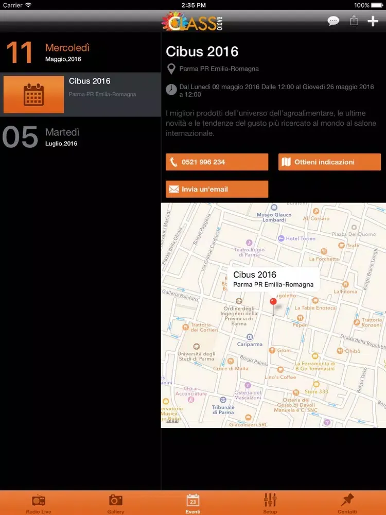This screenshot has width=386, height=515.
Task: Select the Parma PR Emilia-Romagna address text
Action: [219, 69]
